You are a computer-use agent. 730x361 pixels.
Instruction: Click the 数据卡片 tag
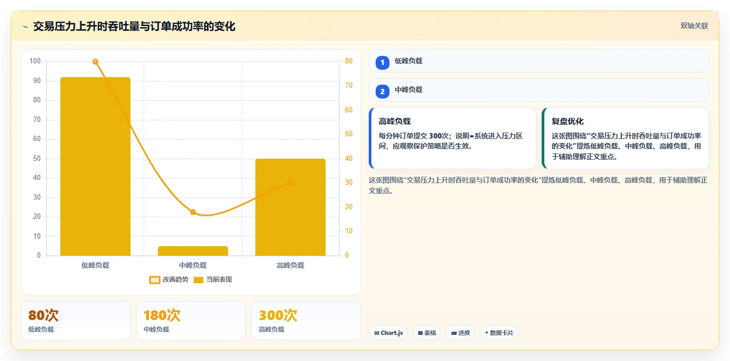(499, 333)
